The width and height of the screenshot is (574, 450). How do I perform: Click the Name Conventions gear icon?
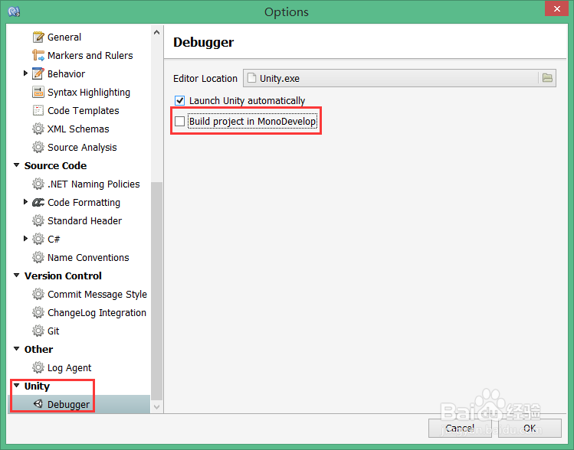38,257
